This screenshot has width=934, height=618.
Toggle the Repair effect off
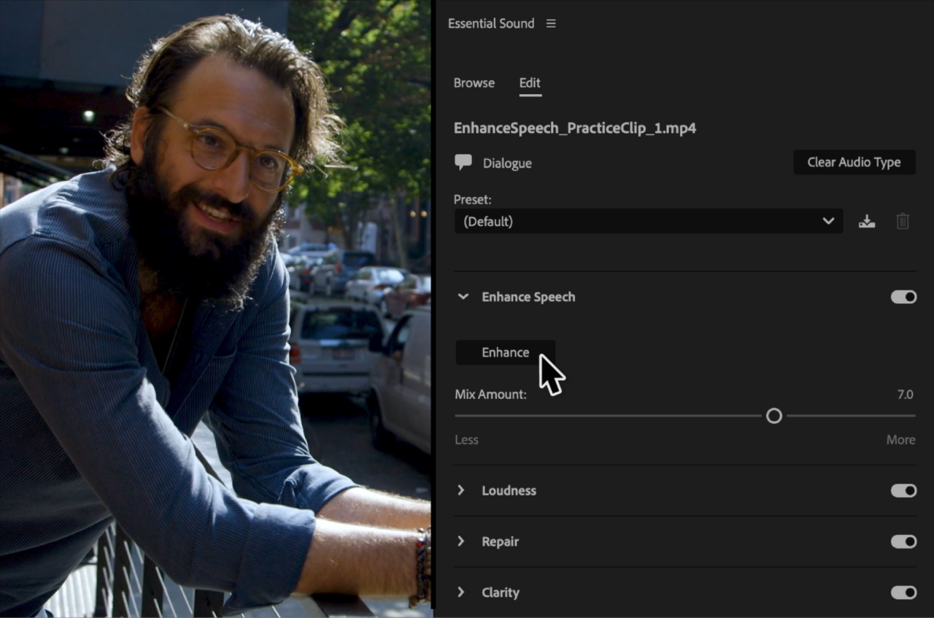(x=903, y=541)
